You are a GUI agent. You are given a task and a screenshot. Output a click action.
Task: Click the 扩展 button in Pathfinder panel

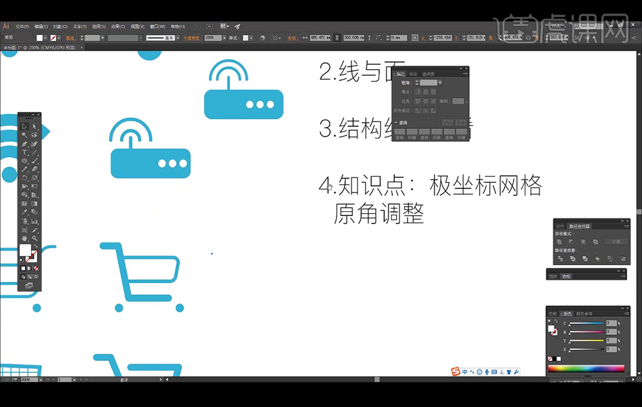tap(615, 241)
